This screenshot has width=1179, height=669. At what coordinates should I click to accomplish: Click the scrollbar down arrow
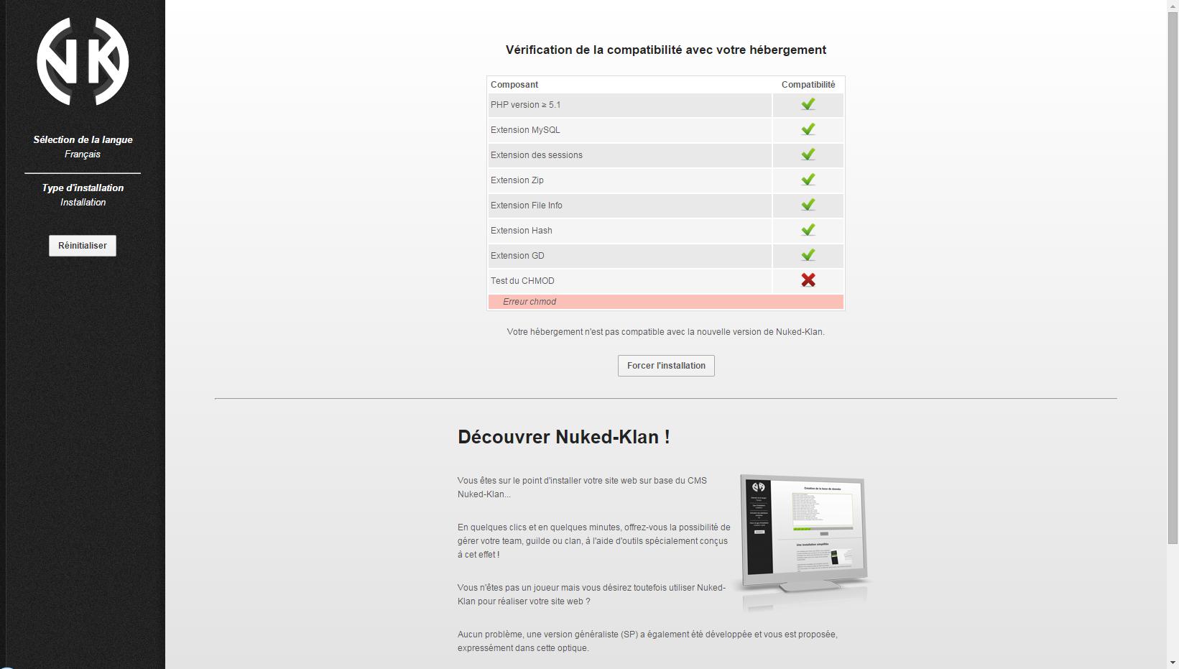1173,663
